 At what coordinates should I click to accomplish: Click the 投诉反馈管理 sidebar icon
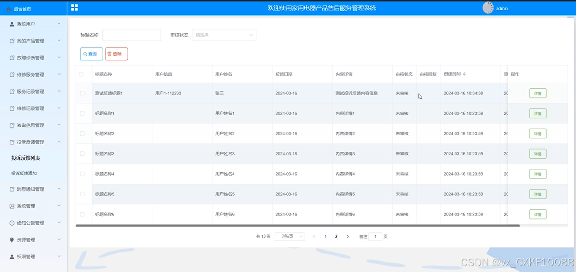[x=12, y=142]
